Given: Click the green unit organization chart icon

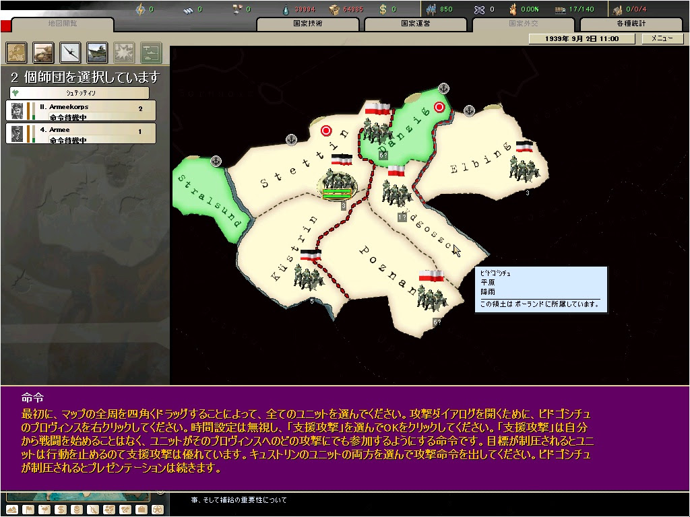Looking at the screenshot, I should [151, 53].
